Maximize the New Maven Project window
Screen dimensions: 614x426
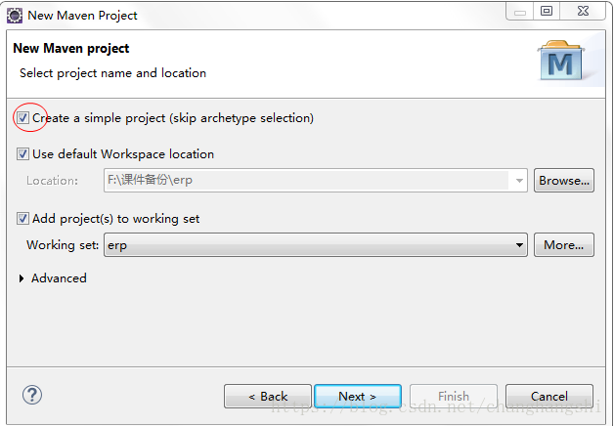[x=547, y=11]
